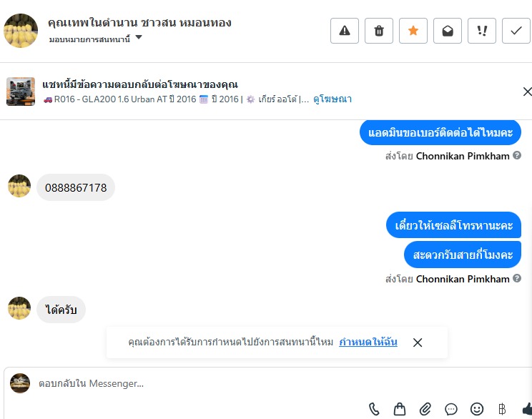Start a call with phone icon
Image resolution: width=532 pixels, height=419 pixels.
coord(374,409)
